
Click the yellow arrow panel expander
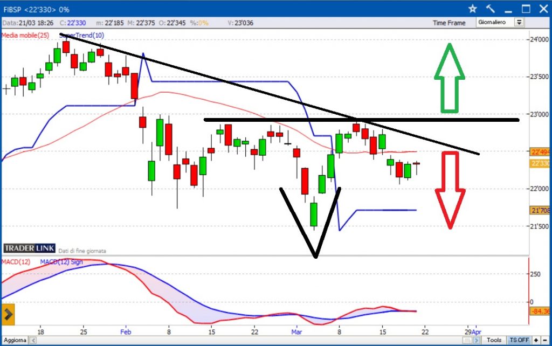(8, 314)
